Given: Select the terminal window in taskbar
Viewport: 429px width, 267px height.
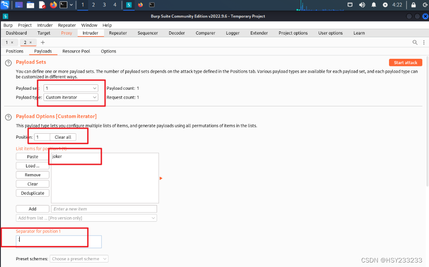Looking at the screenshot, I should pos(152,5).
